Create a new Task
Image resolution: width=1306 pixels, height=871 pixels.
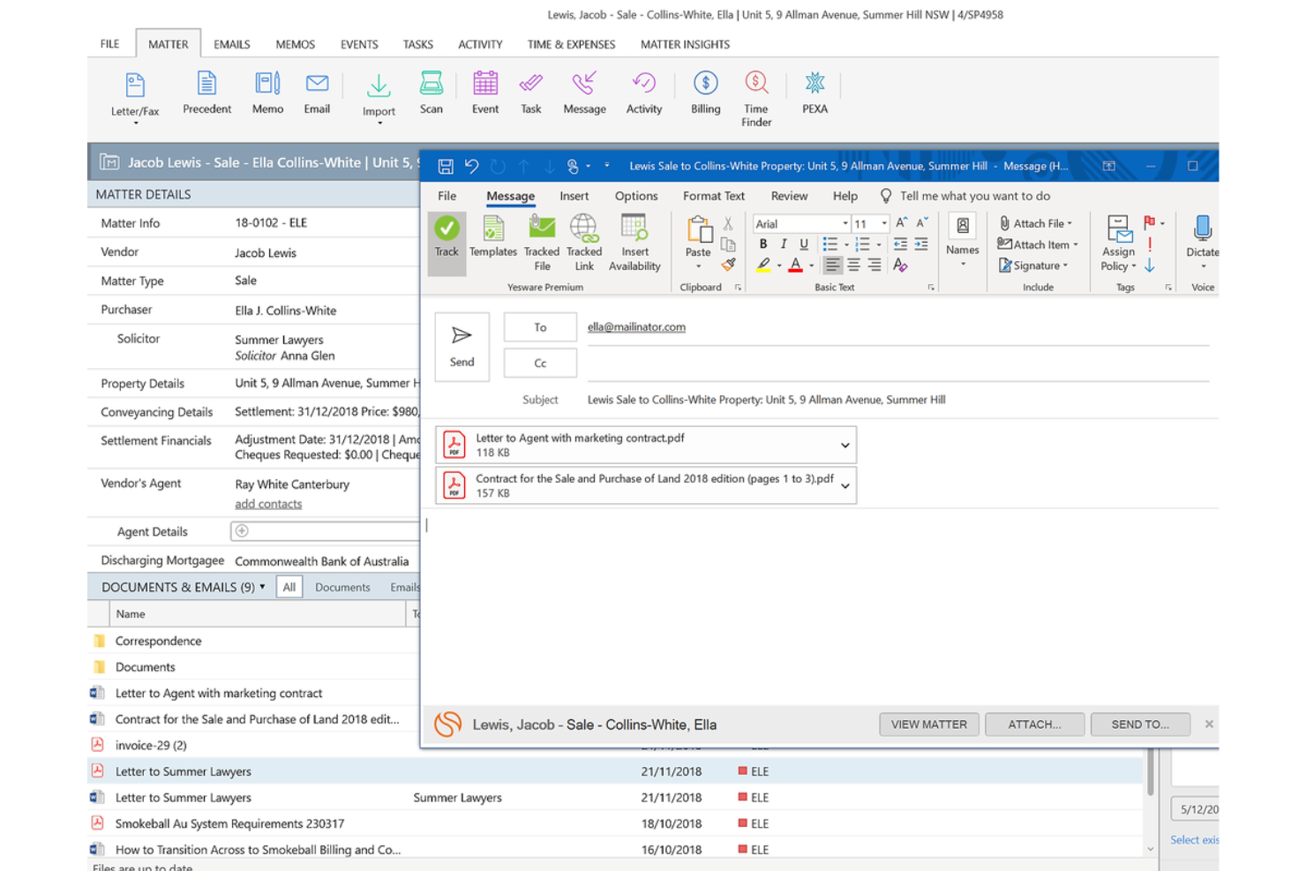pos(531,93)
